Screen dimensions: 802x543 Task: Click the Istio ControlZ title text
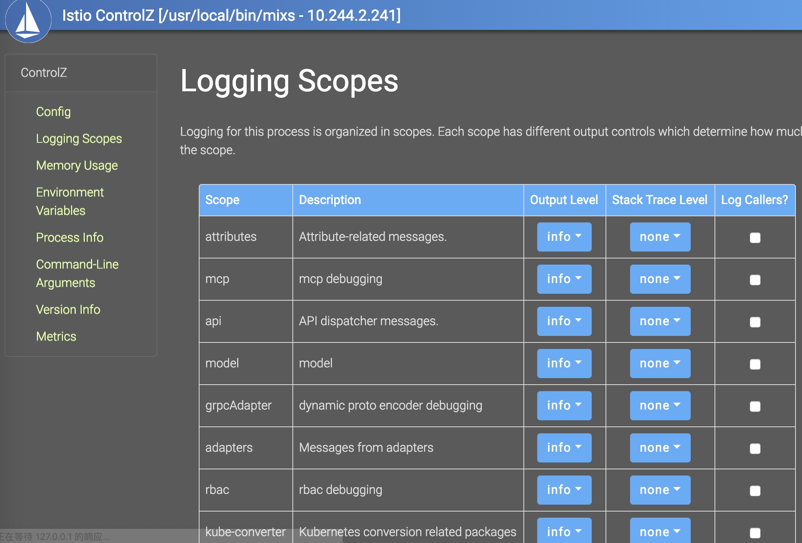(231, 15)
